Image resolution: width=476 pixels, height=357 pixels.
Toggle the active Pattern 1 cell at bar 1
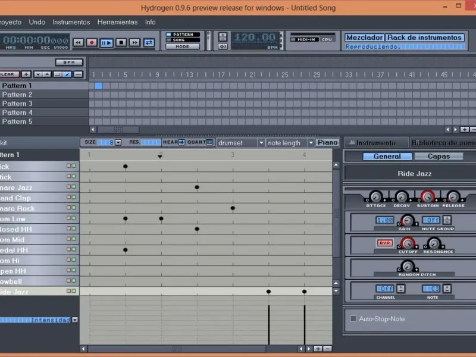98,86
